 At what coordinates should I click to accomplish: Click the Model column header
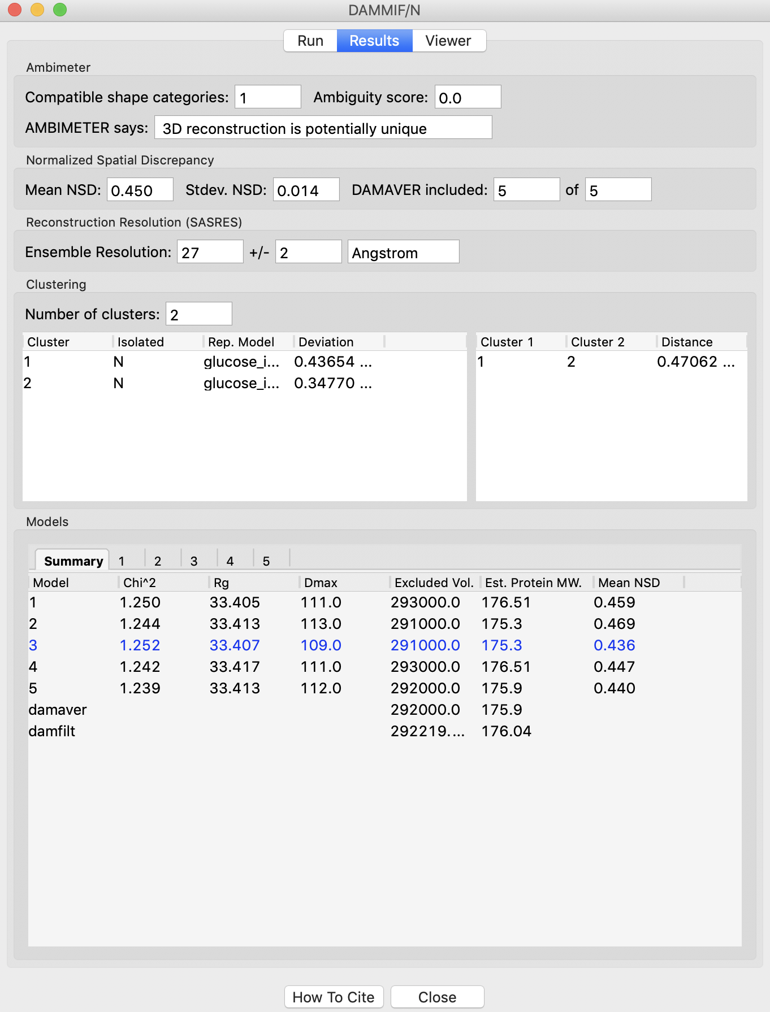pos(73,583)
